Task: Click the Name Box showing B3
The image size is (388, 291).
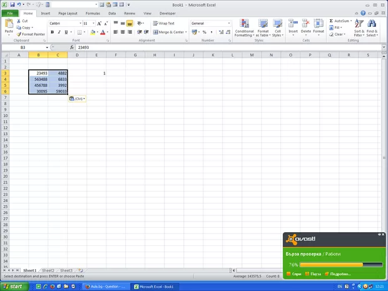Action: tap(23, 47)
